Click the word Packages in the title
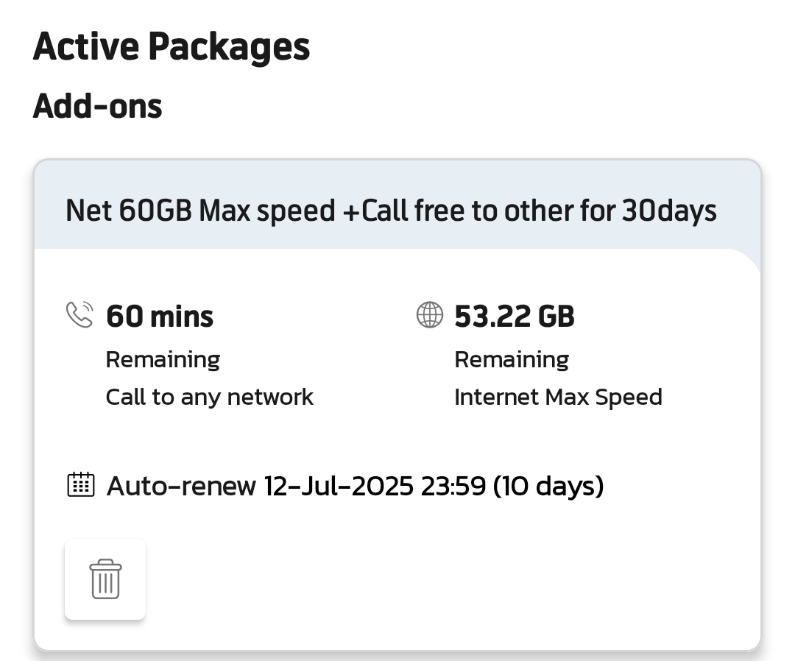This screenshot has width=795, height=661. 229,47
